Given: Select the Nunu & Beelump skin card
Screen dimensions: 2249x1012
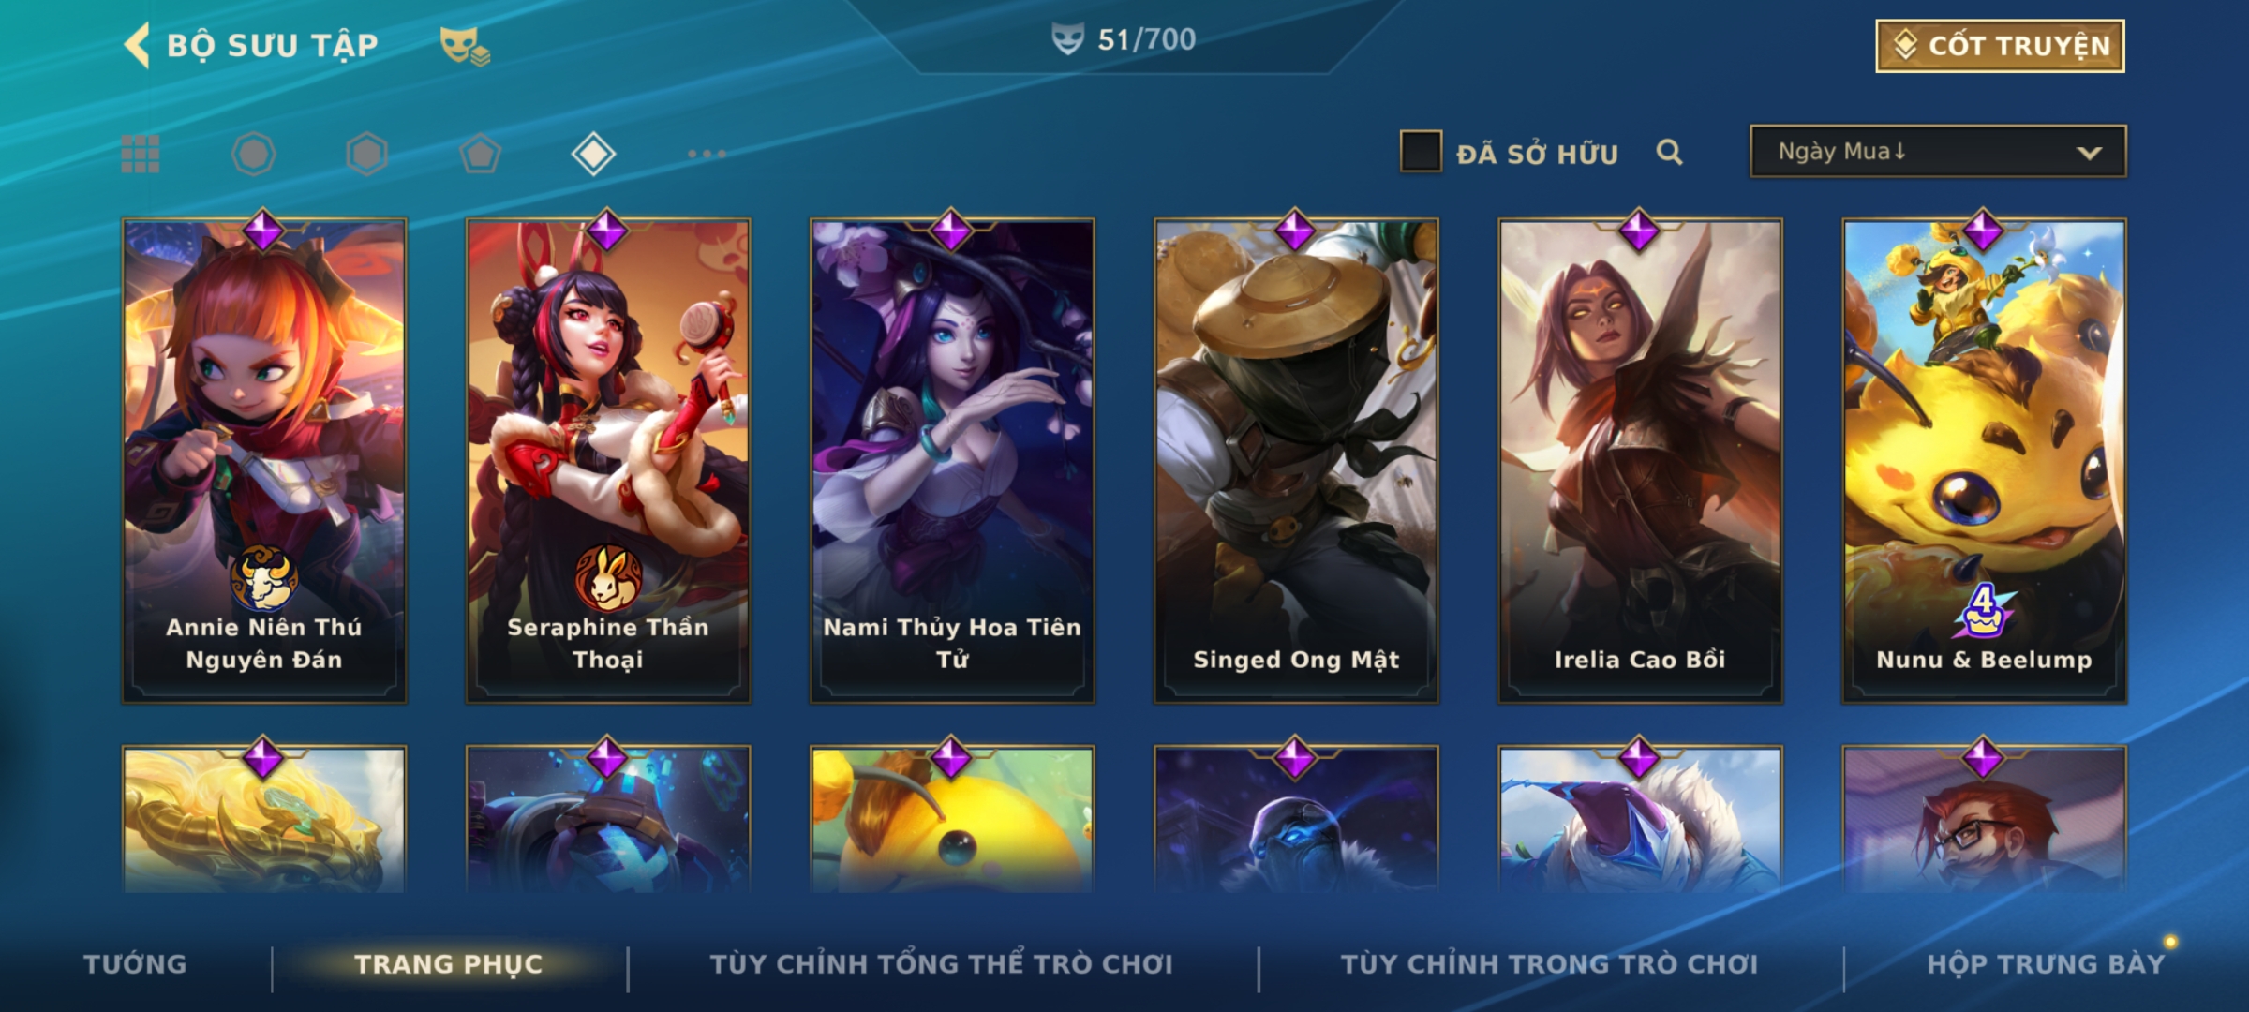Looking at the screenshot, I should tap(1984, 460).
